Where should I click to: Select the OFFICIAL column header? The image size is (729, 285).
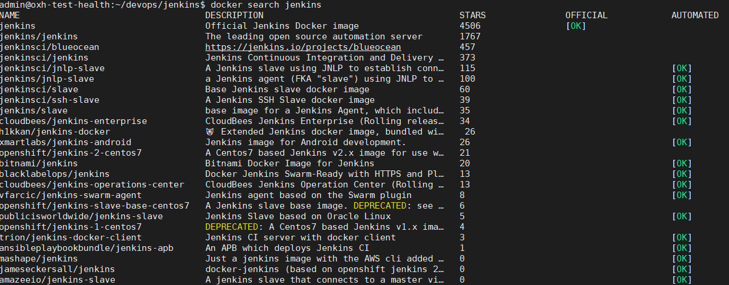(586, 15)
